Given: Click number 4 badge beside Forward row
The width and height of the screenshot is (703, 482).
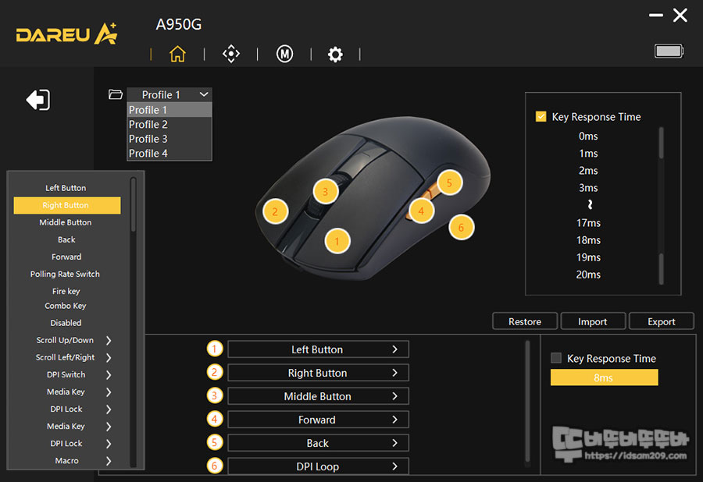Looking at the screenshot, I should pos(215,419).
